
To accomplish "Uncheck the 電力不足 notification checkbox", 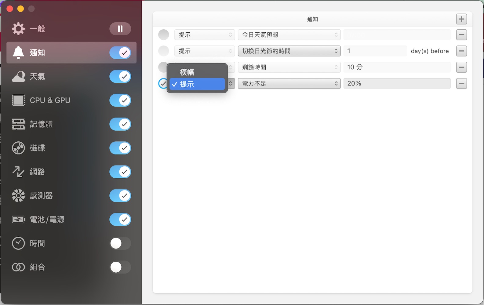I will (x=163, y=83).
